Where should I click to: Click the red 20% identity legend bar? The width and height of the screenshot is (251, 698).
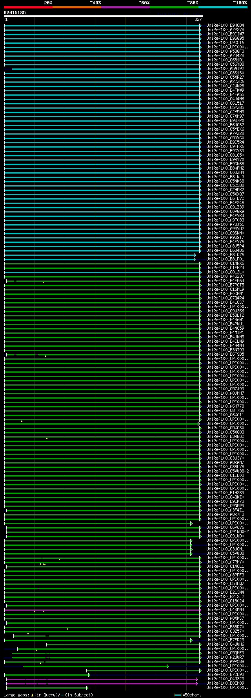click(x=28, y=7)
